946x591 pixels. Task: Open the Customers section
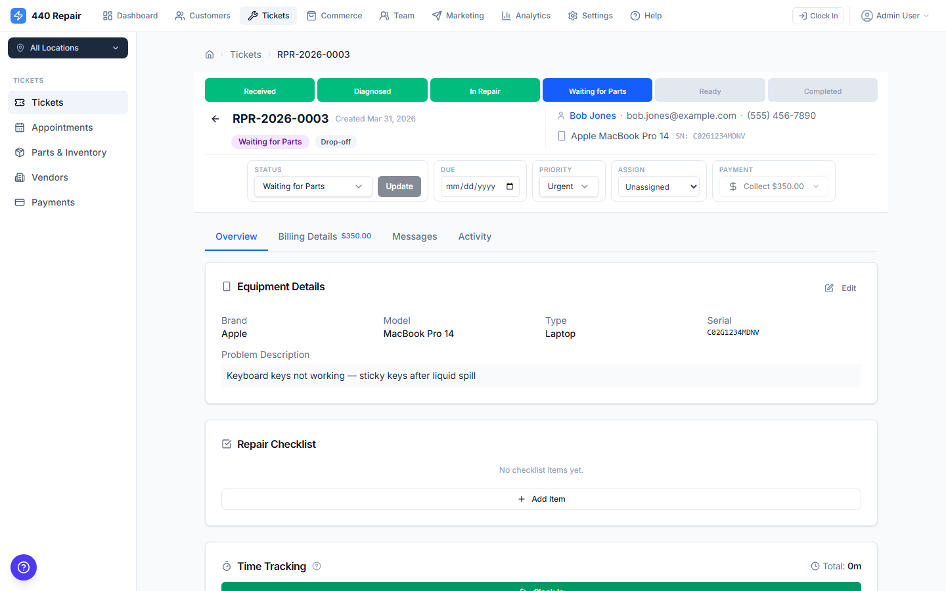coord(202,15)
